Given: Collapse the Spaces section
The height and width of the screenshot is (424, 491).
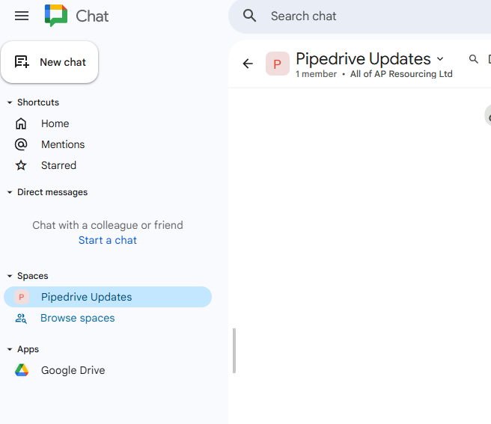Looking at the screenshot, I should (x=10, y=276).
